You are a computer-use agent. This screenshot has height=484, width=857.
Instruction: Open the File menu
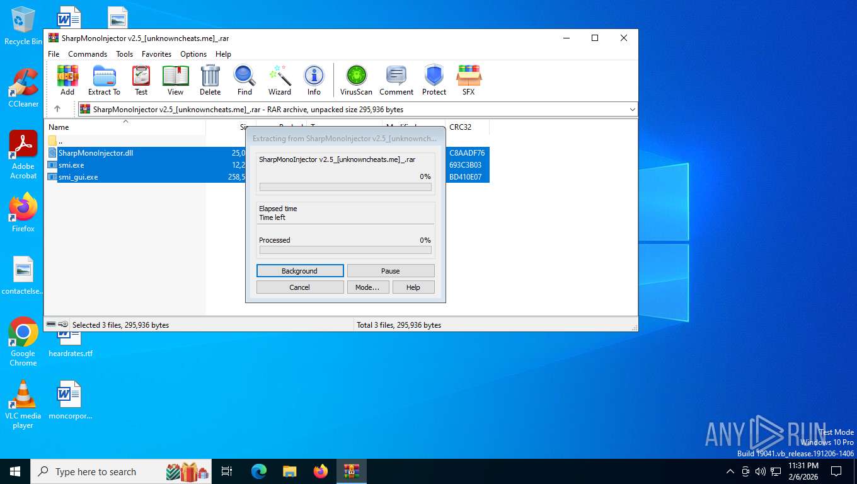tap(54, 54)
